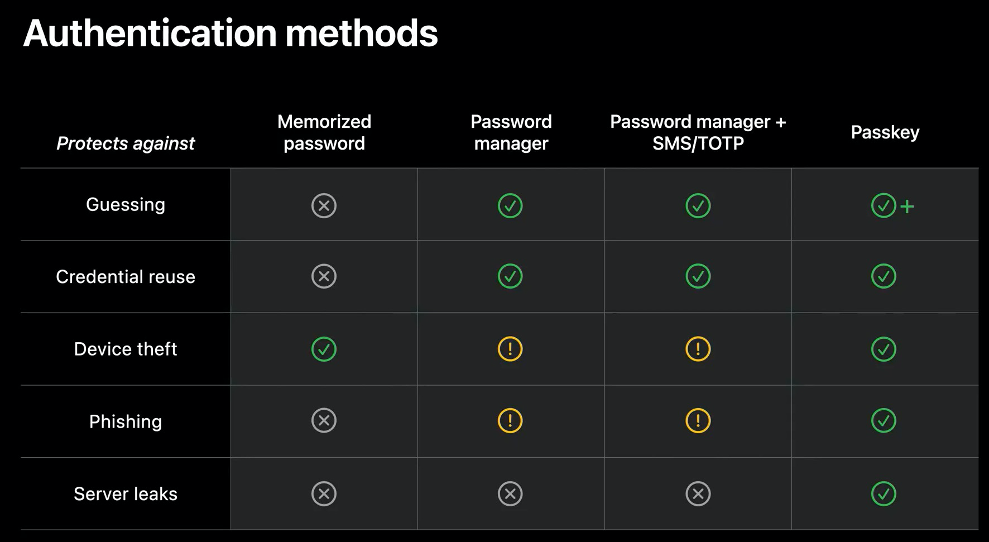Screen dimensions: 989x542
Task: Select the X icon for Memorized password Credential reuse
Action: pyautogui.click(x=324, y=276)
